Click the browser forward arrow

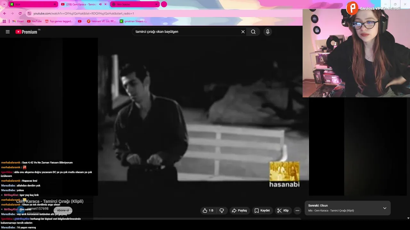12,13
